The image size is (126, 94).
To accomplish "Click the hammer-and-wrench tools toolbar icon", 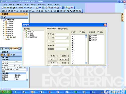I will 55,8.
